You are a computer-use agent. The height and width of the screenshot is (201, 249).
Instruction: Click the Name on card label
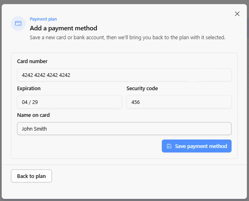click(33, 115)
